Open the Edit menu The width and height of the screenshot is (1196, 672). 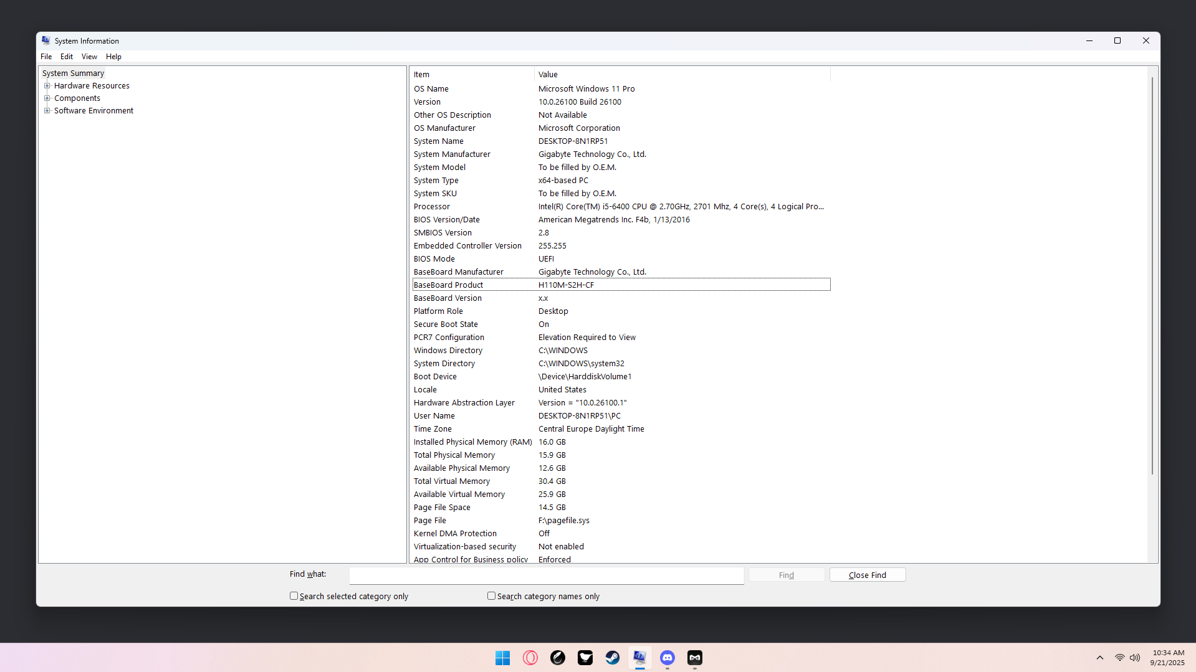click(x=67, y=57)
